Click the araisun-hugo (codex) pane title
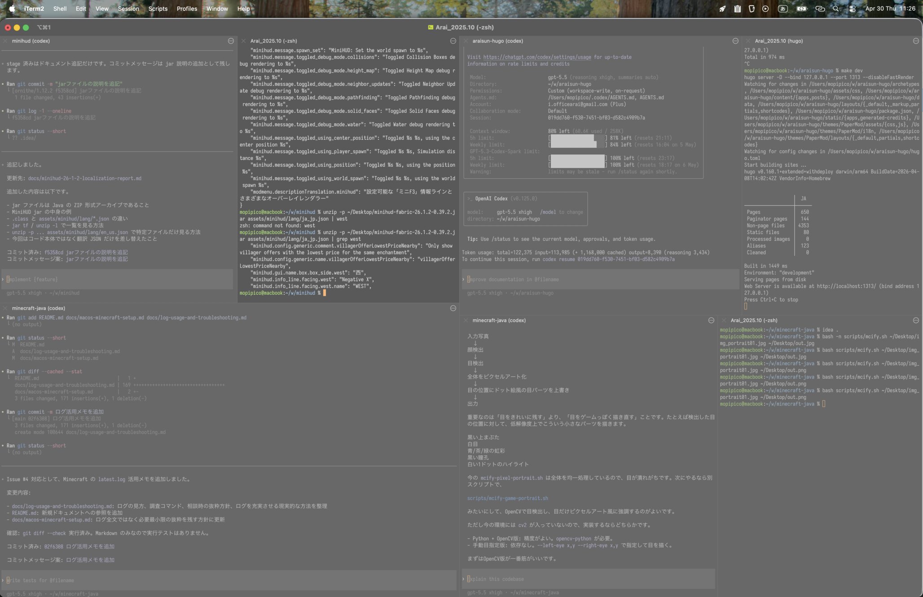This screenshot has width=923, height=597. click(497, 41)
